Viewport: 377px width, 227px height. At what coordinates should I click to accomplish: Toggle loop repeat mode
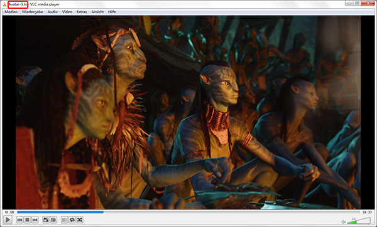point(72,219)
